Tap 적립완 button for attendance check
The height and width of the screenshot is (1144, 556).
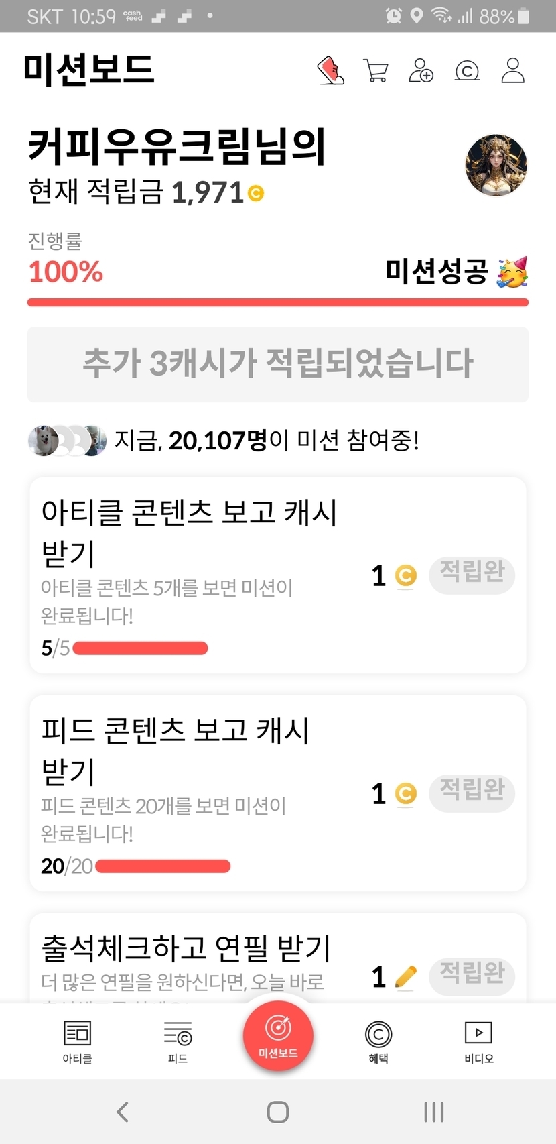[x=472, y=976]
